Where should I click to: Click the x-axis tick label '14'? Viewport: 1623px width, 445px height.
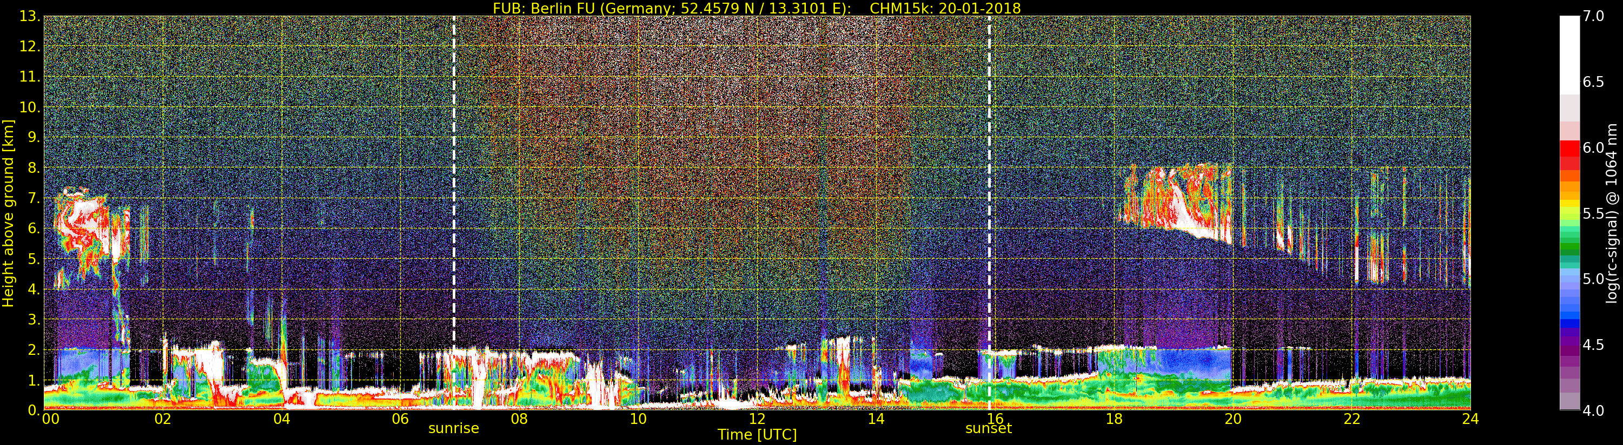pos(876,419)
